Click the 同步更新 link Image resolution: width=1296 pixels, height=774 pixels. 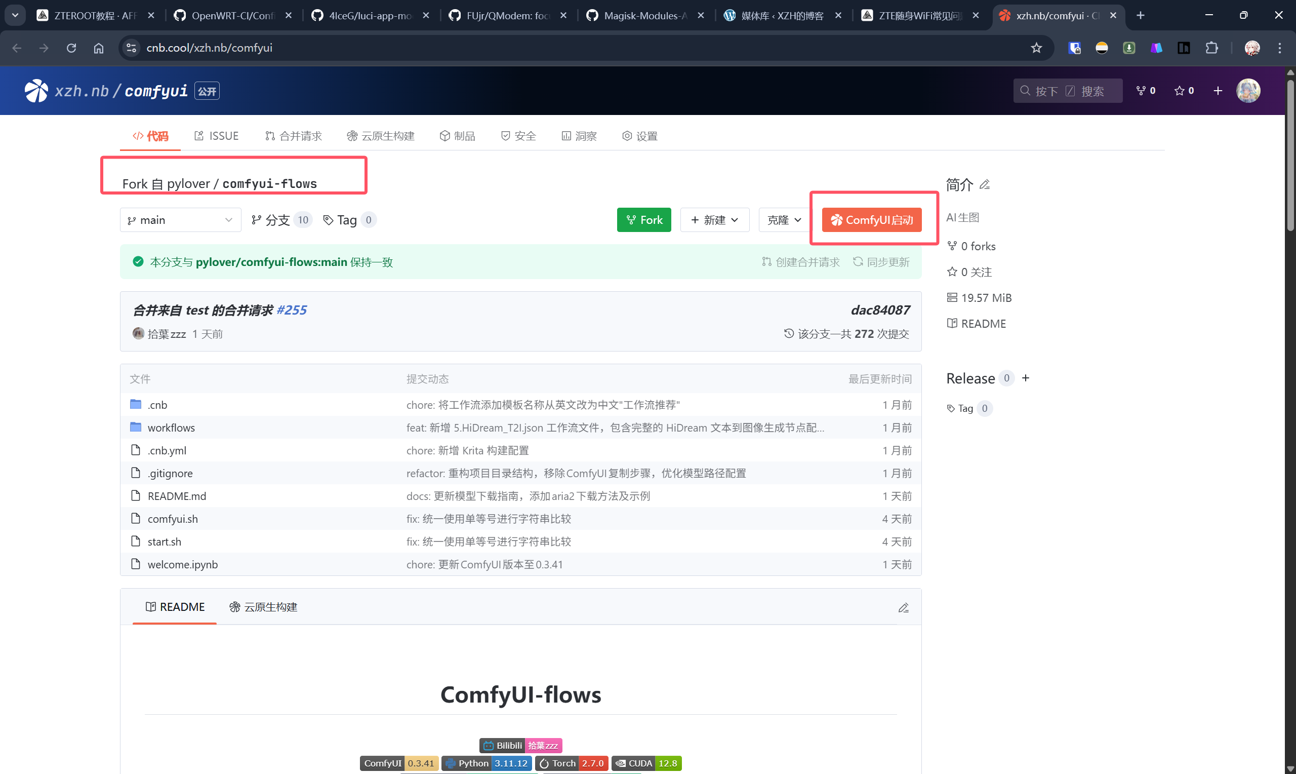click(881, 262)
